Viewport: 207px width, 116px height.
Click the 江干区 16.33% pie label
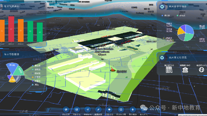169,30
